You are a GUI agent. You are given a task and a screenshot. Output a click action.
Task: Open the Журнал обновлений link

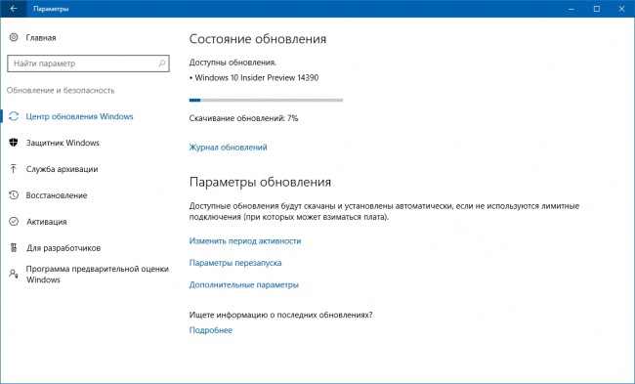228,147
